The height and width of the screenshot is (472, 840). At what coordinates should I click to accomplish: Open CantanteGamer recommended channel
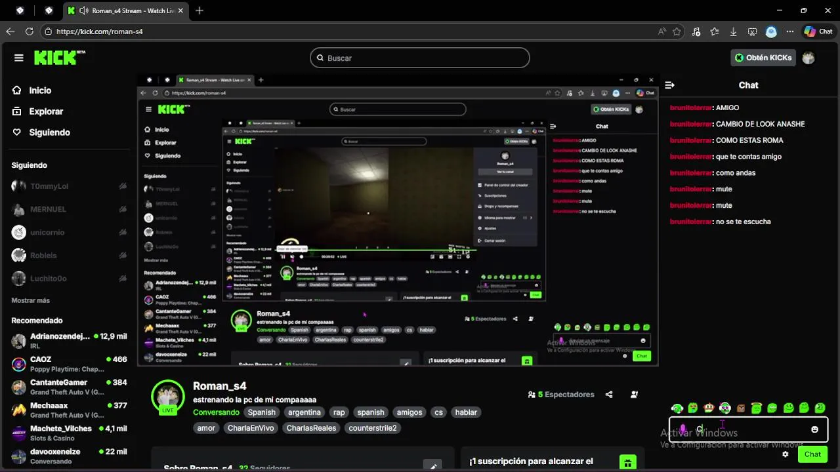coord(69,387)
